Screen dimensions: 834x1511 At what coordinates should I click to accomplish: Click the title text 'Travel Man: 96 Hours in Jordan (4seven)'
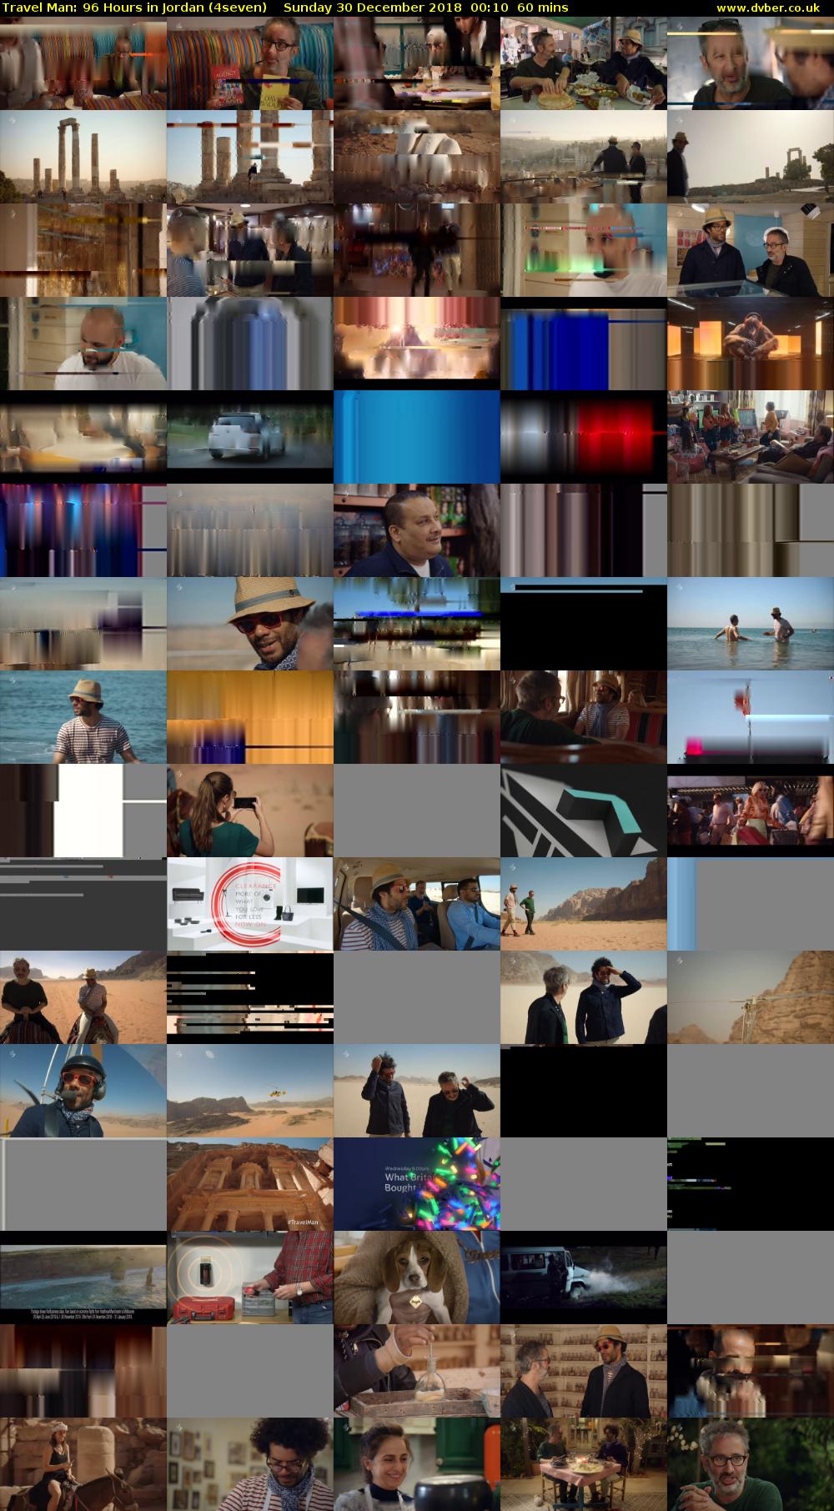[134, 8]
